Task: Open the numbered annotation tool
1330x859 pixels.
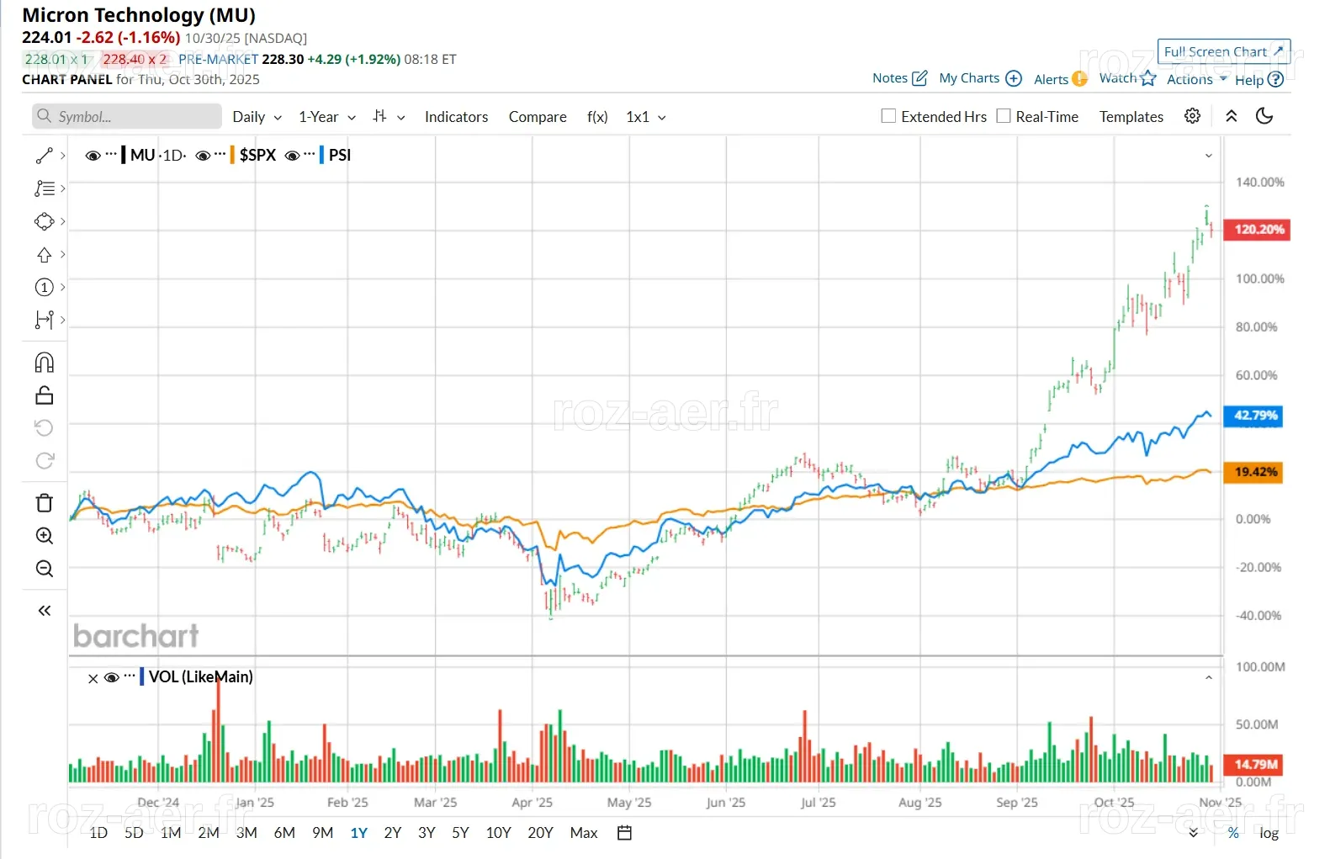Action: (45, 287)
